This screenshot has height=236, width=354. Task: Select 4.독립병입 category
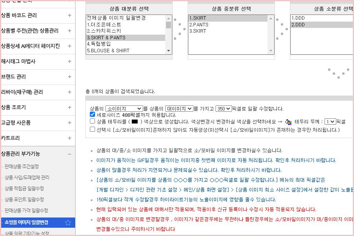tap(125, 44)
